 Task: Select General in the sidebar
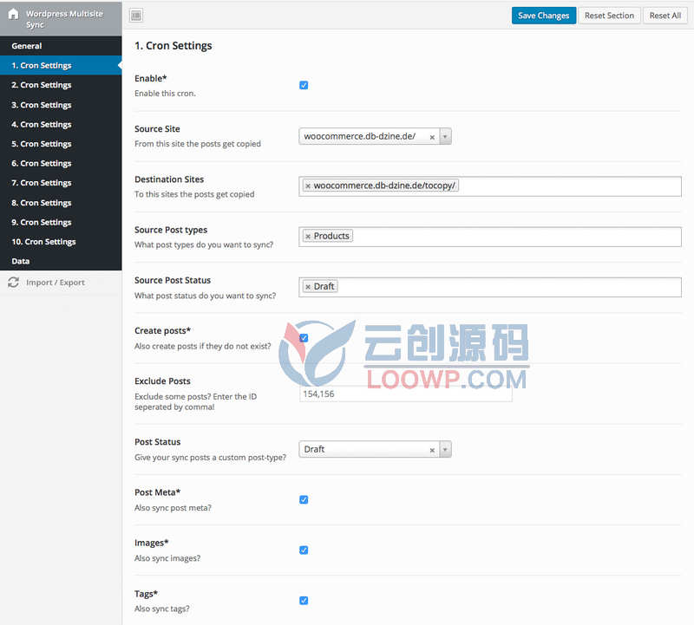click(x=61, y=46)
